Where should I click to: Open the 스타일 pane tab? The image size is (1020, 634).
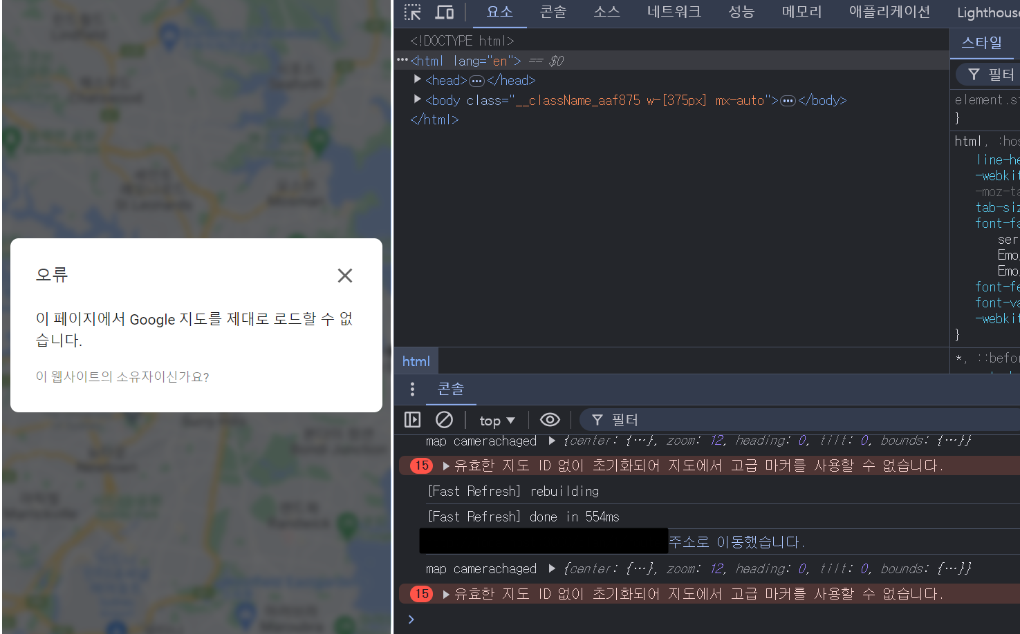(981, 43)
